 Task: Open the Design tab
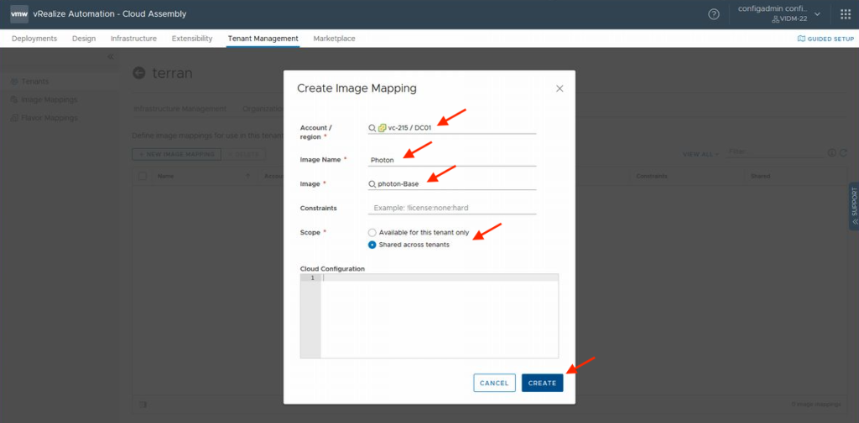tap(84, 39)
